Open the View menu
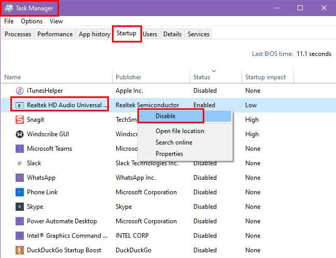Viewport: 336px width, 258px height. [56, 21]
